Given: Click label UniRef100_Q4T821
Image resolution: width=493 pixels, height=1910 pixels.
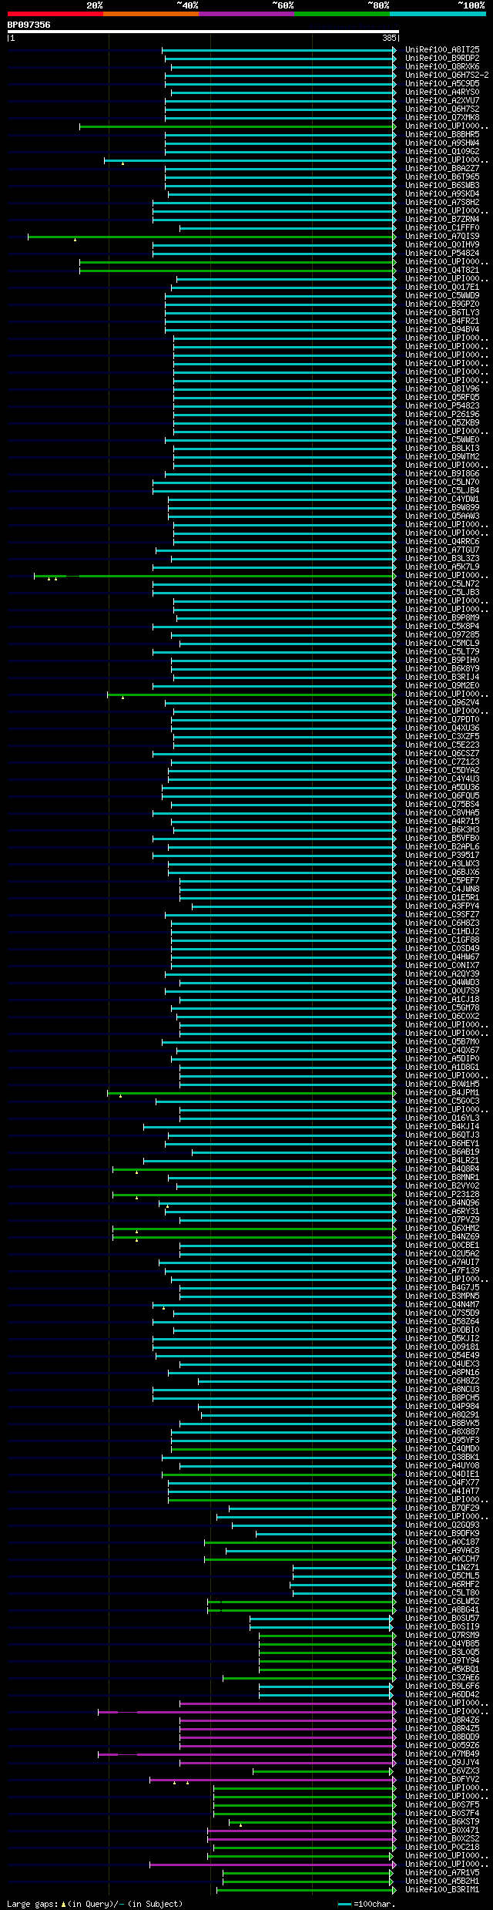Looking at the screenshot, I should [442, 270].
